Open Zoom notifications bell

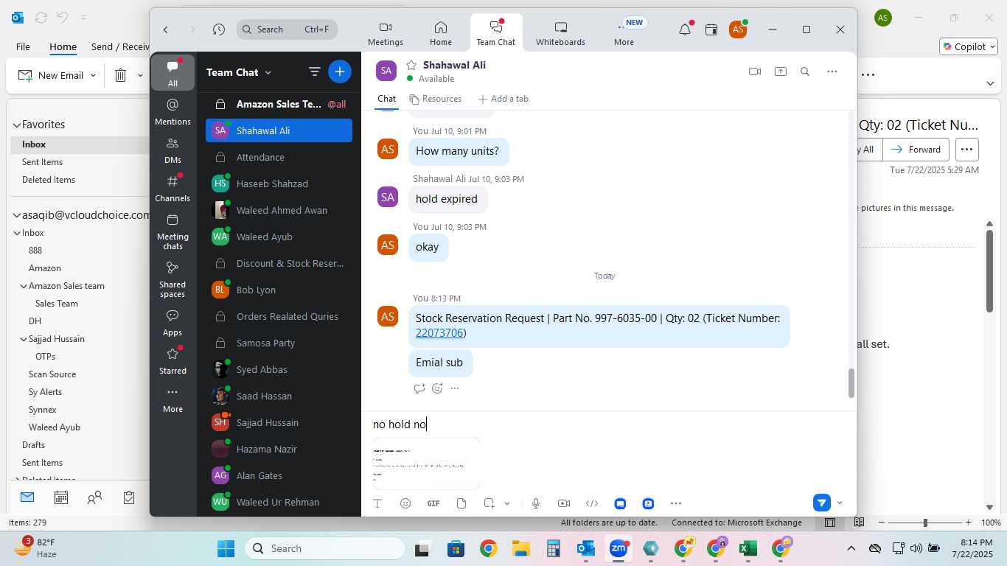click(x=685, y=29)
